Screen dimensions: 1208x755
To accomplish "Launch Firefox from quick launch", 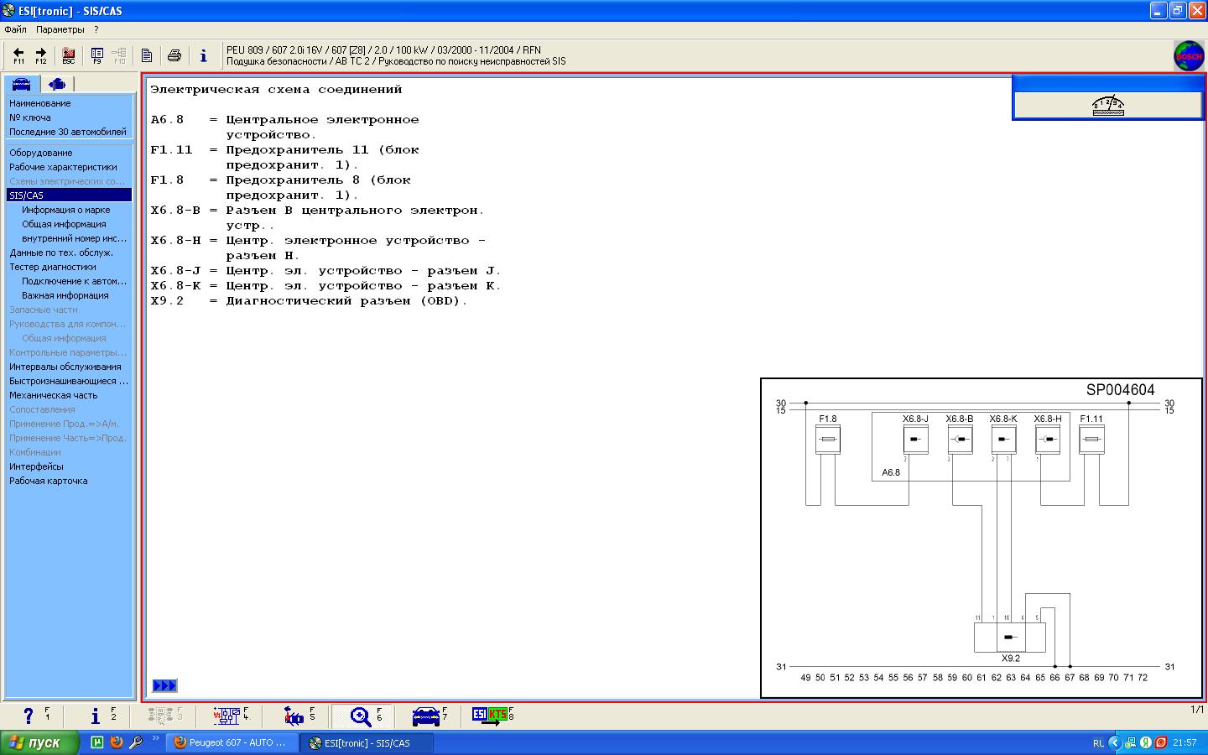I will click(x=117, y=742).
